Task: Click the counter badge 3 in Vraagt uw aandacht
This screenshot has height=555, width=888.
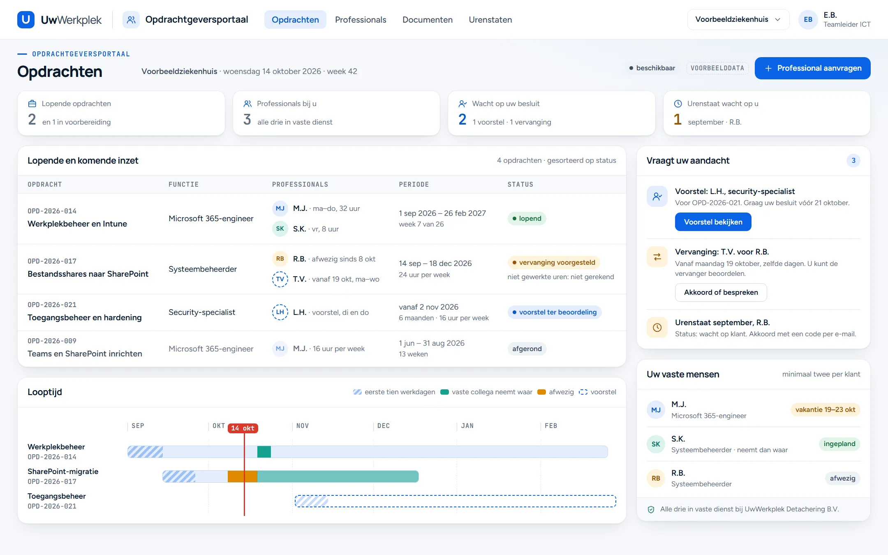Action: point(853,160)
